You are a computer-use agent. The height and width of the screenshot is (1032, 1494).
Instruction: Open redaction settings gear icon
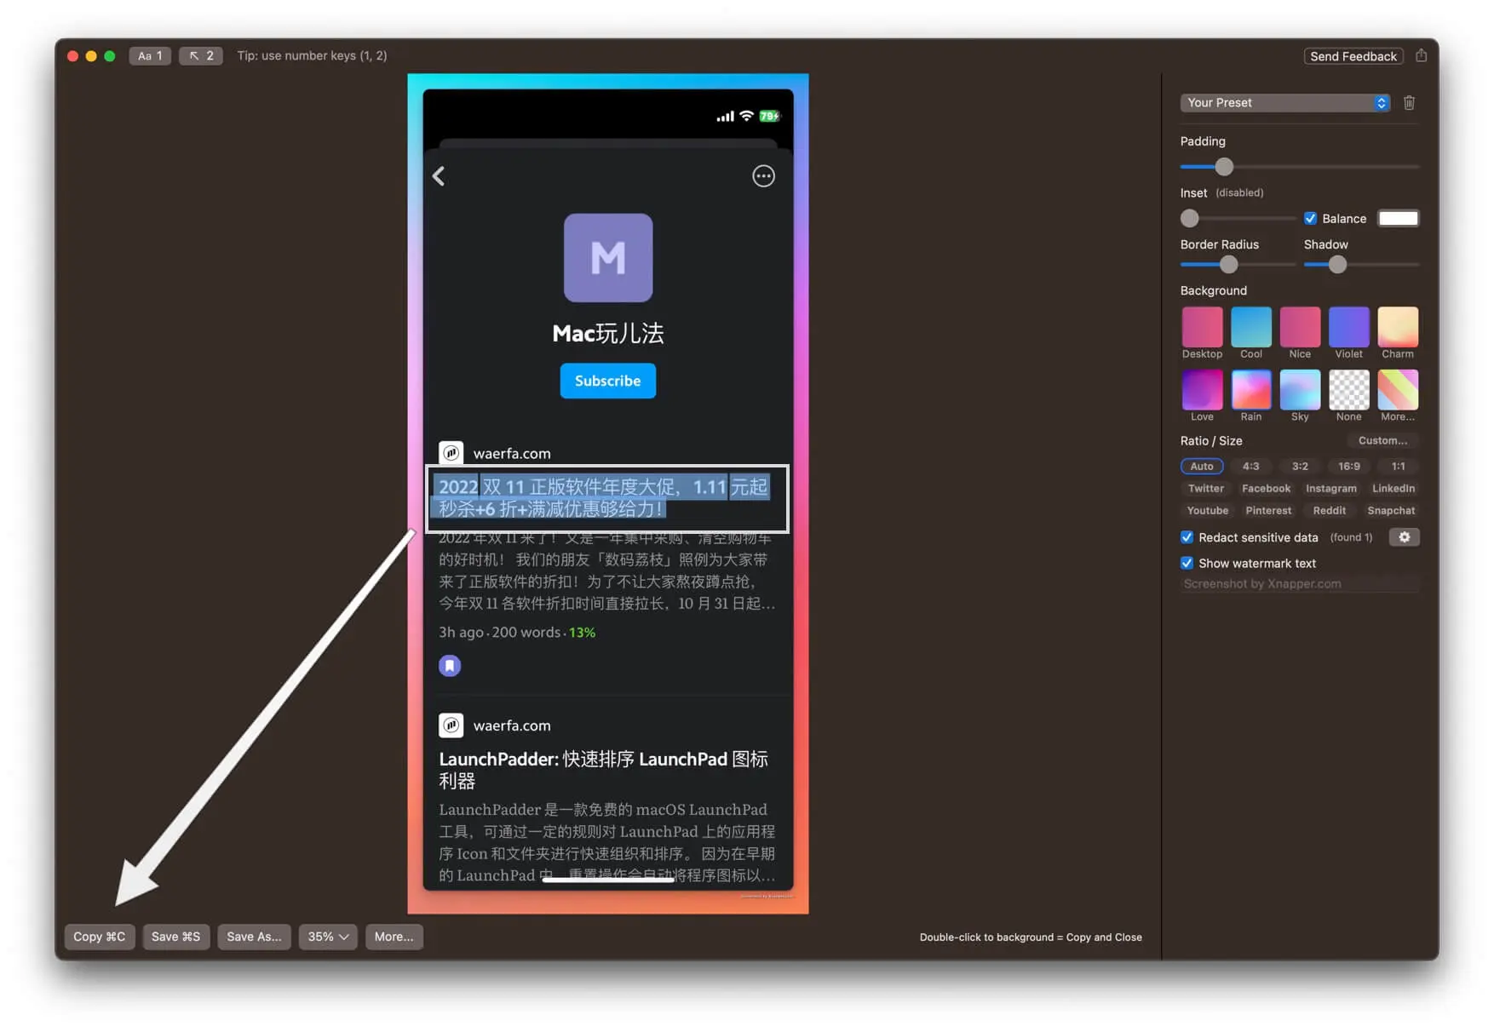tap(1404, 537)
